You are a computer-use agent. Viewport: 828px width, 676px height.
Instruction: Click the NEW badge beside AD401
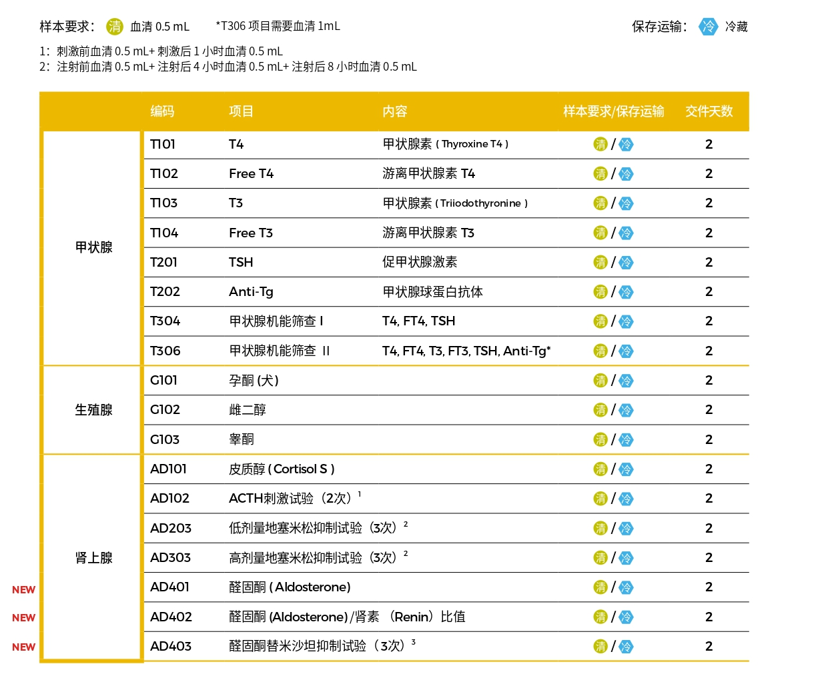(x=23, y=590)
